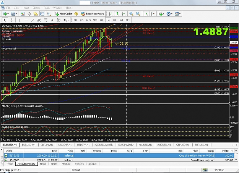Select the Equidistant Channel tool

pos(39,20)
